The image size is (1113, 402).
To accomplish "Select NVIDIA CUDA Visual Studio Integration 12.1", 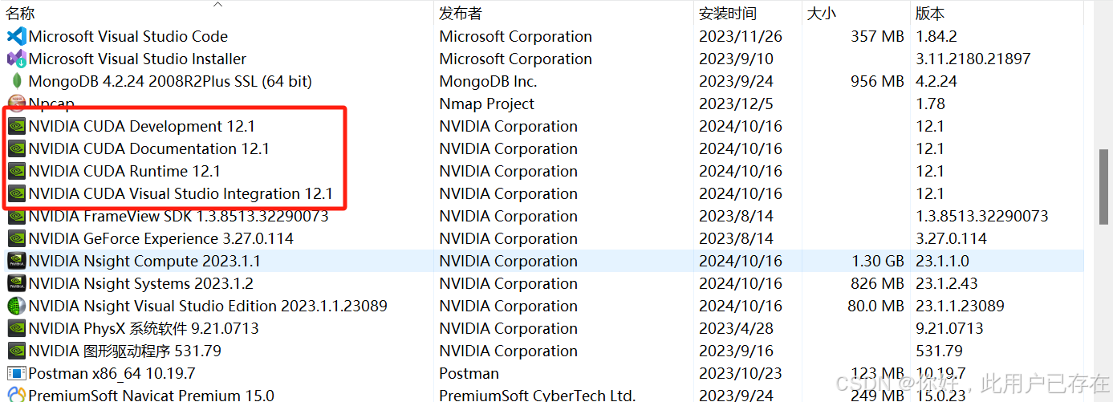I will [181, 193].
